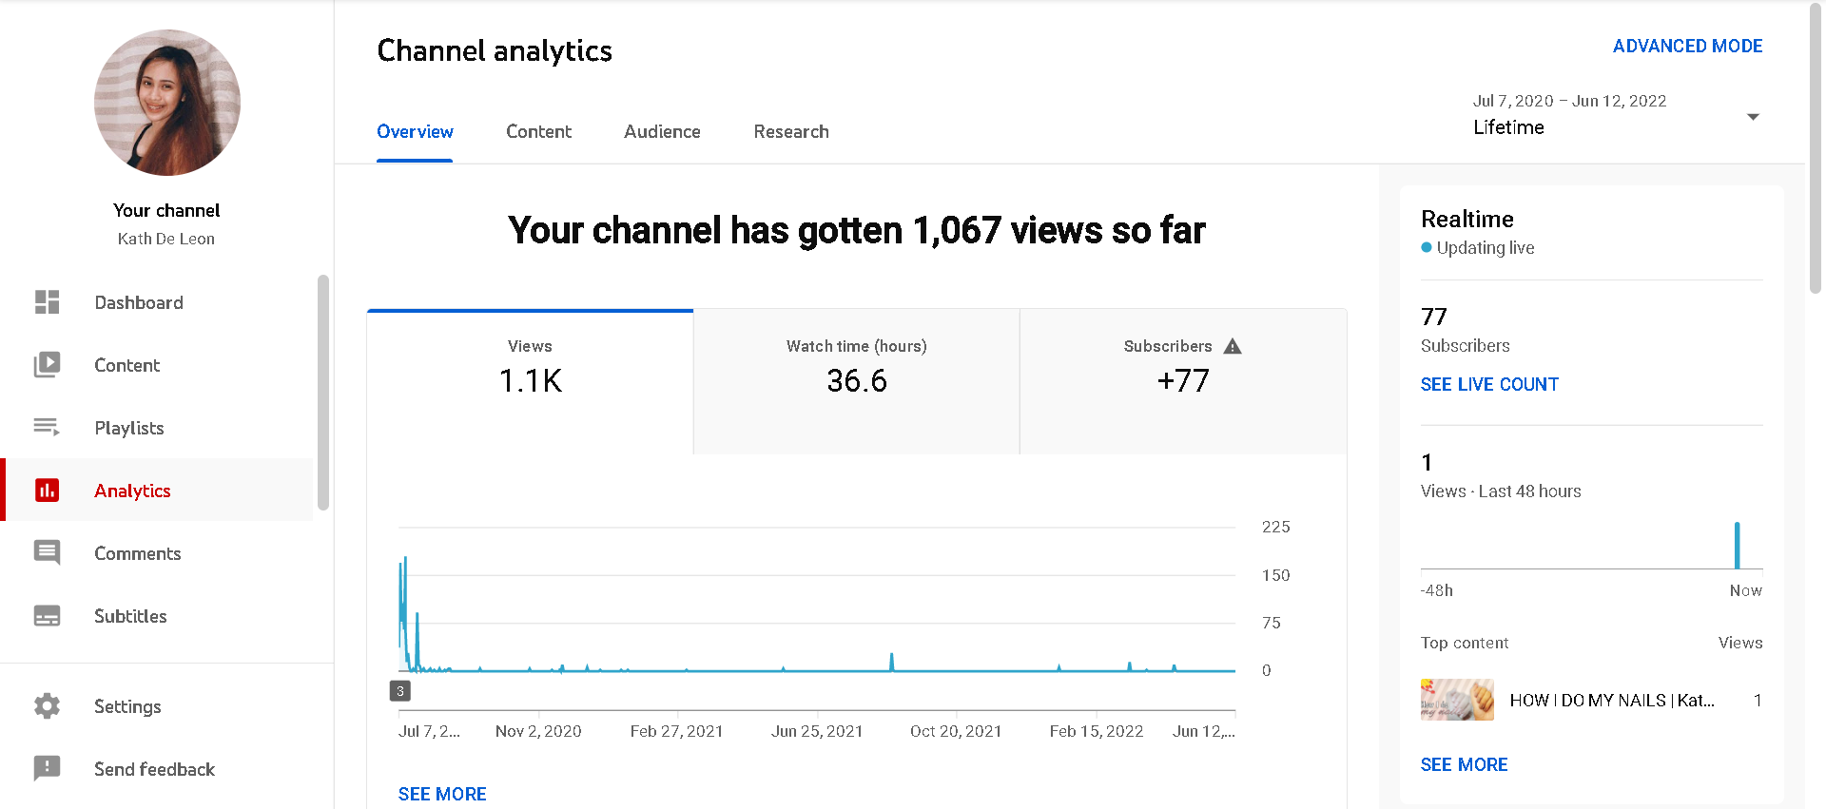Screen dimensions: 1826x809
Task: Open the Playlists icon
Action: click(x=47, y=428)
